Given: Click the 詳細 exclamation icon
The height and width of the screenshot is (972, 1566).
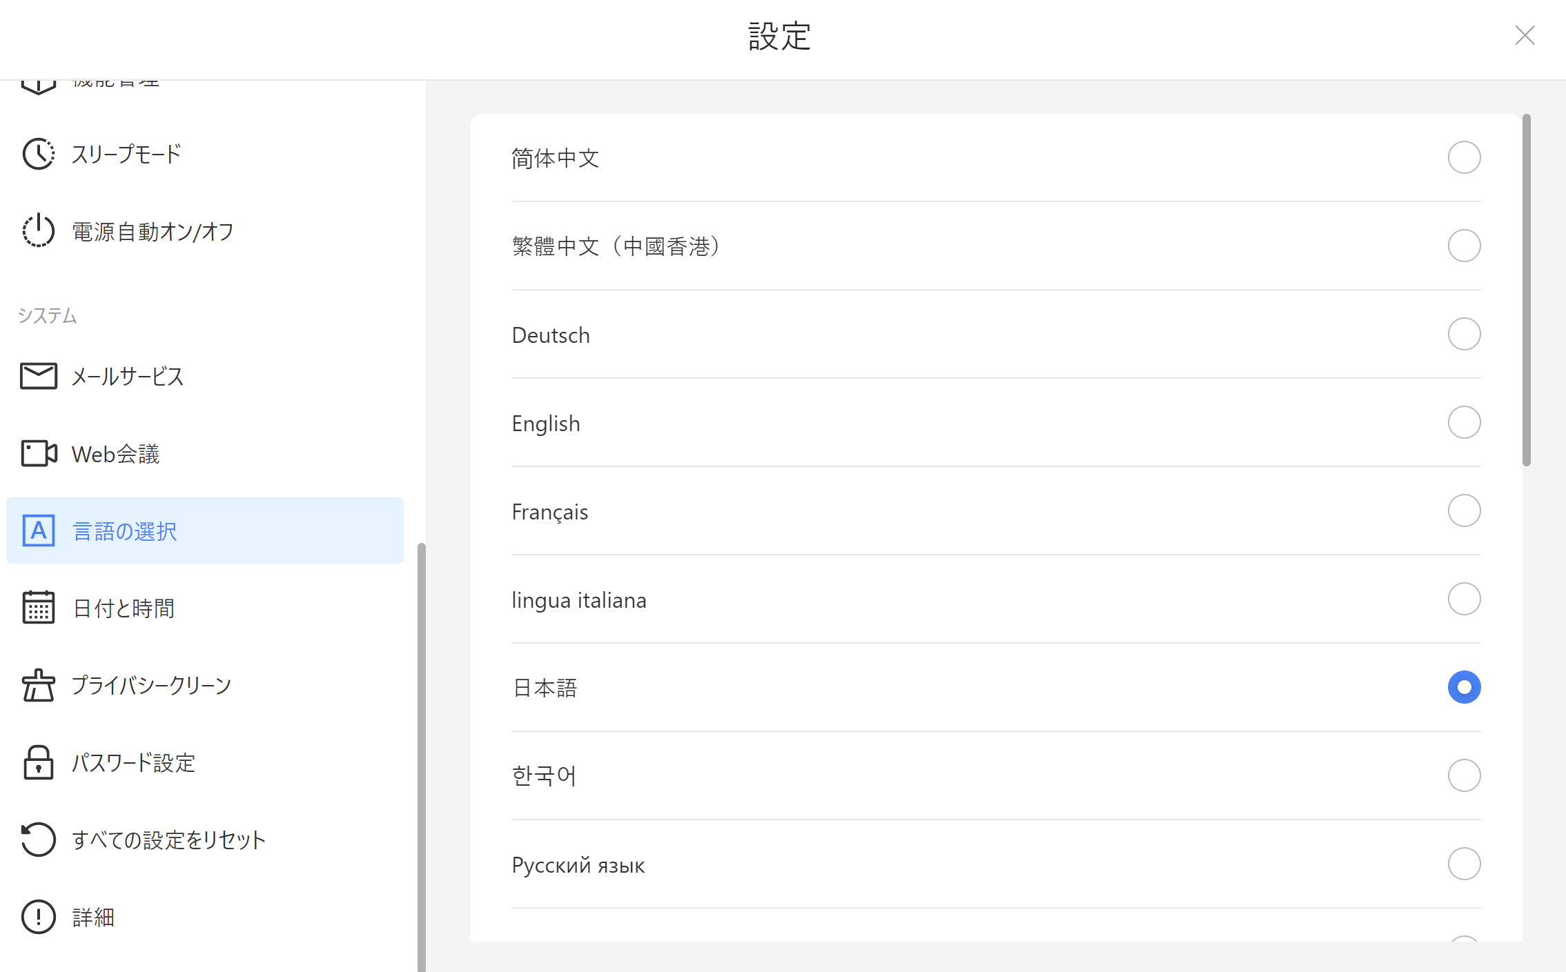Looking at the screenshot, I should (39, 917).
